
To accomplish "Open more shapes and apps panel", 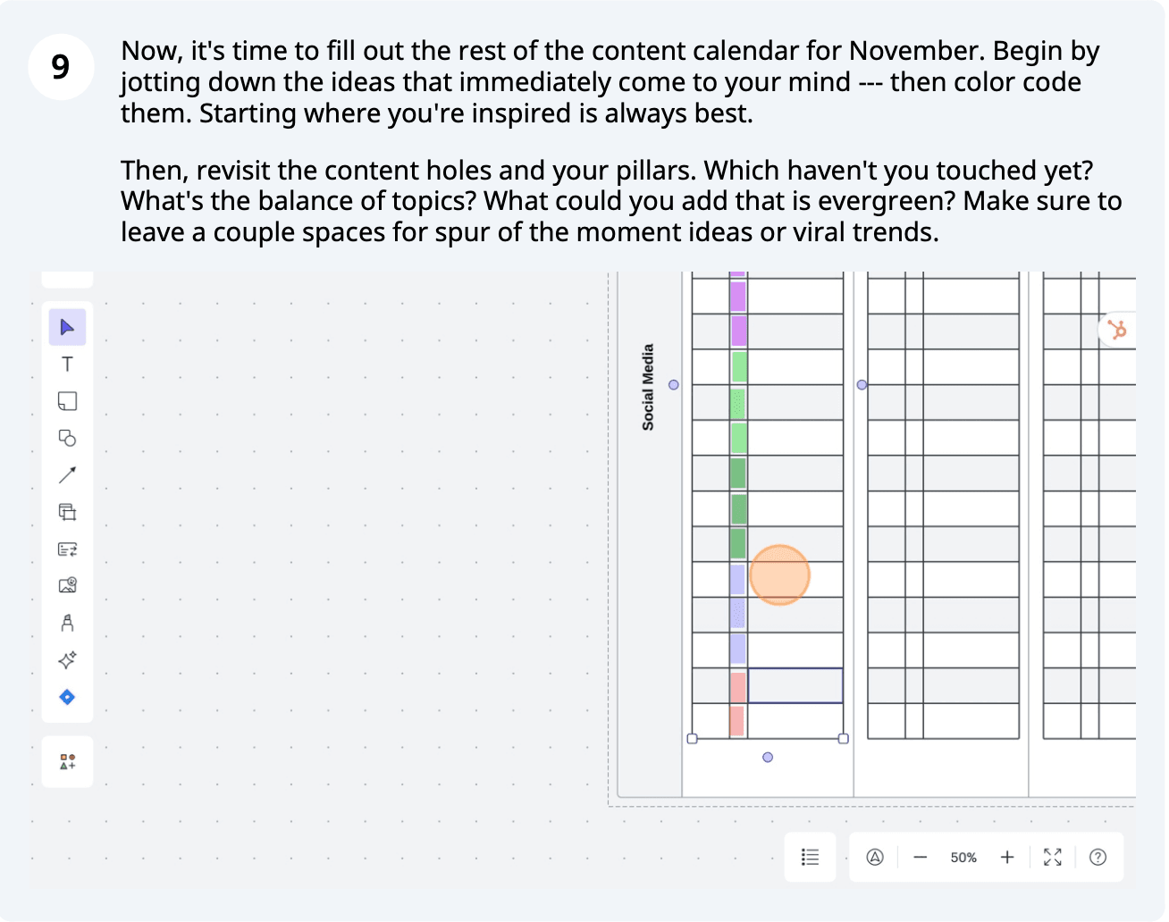I will 67,762.
